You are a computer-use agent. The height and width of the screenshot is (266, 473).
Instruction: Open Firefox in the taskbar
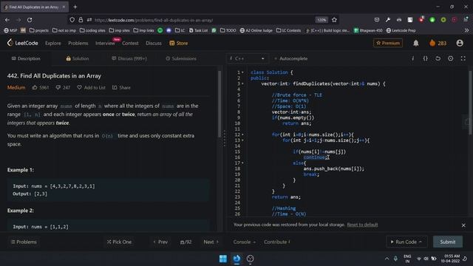(236, 259)
